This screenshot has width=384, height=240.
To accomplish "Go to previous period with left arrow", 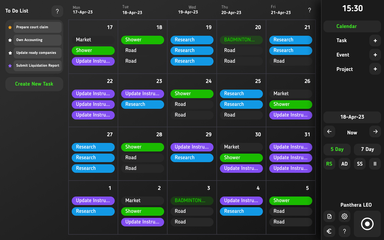I will [x=329, y=132].
